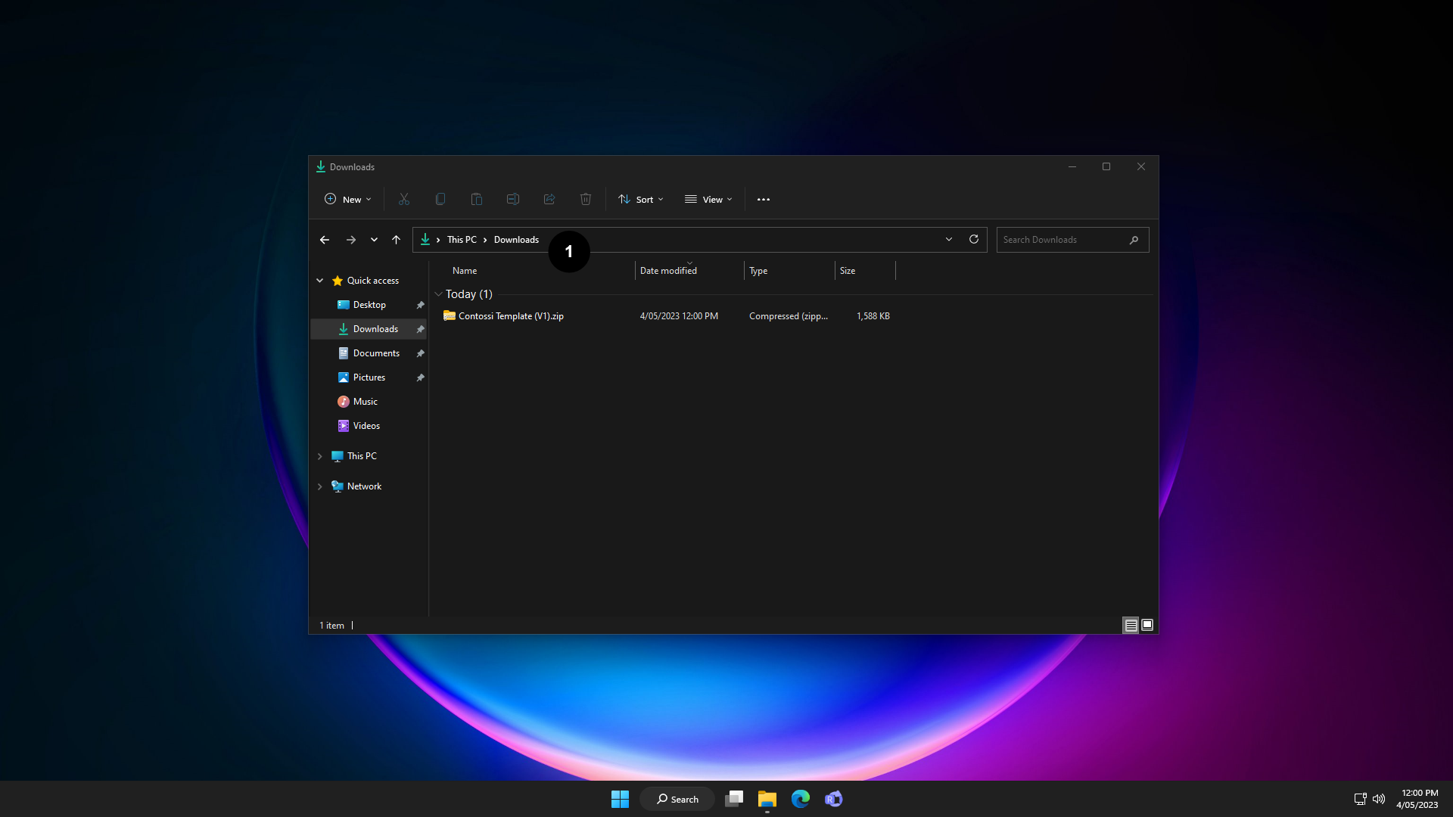The height and width of the screenshot is (817, 1453).
Task: Open the View dropdown menu
Action: [x=708, y=200]
